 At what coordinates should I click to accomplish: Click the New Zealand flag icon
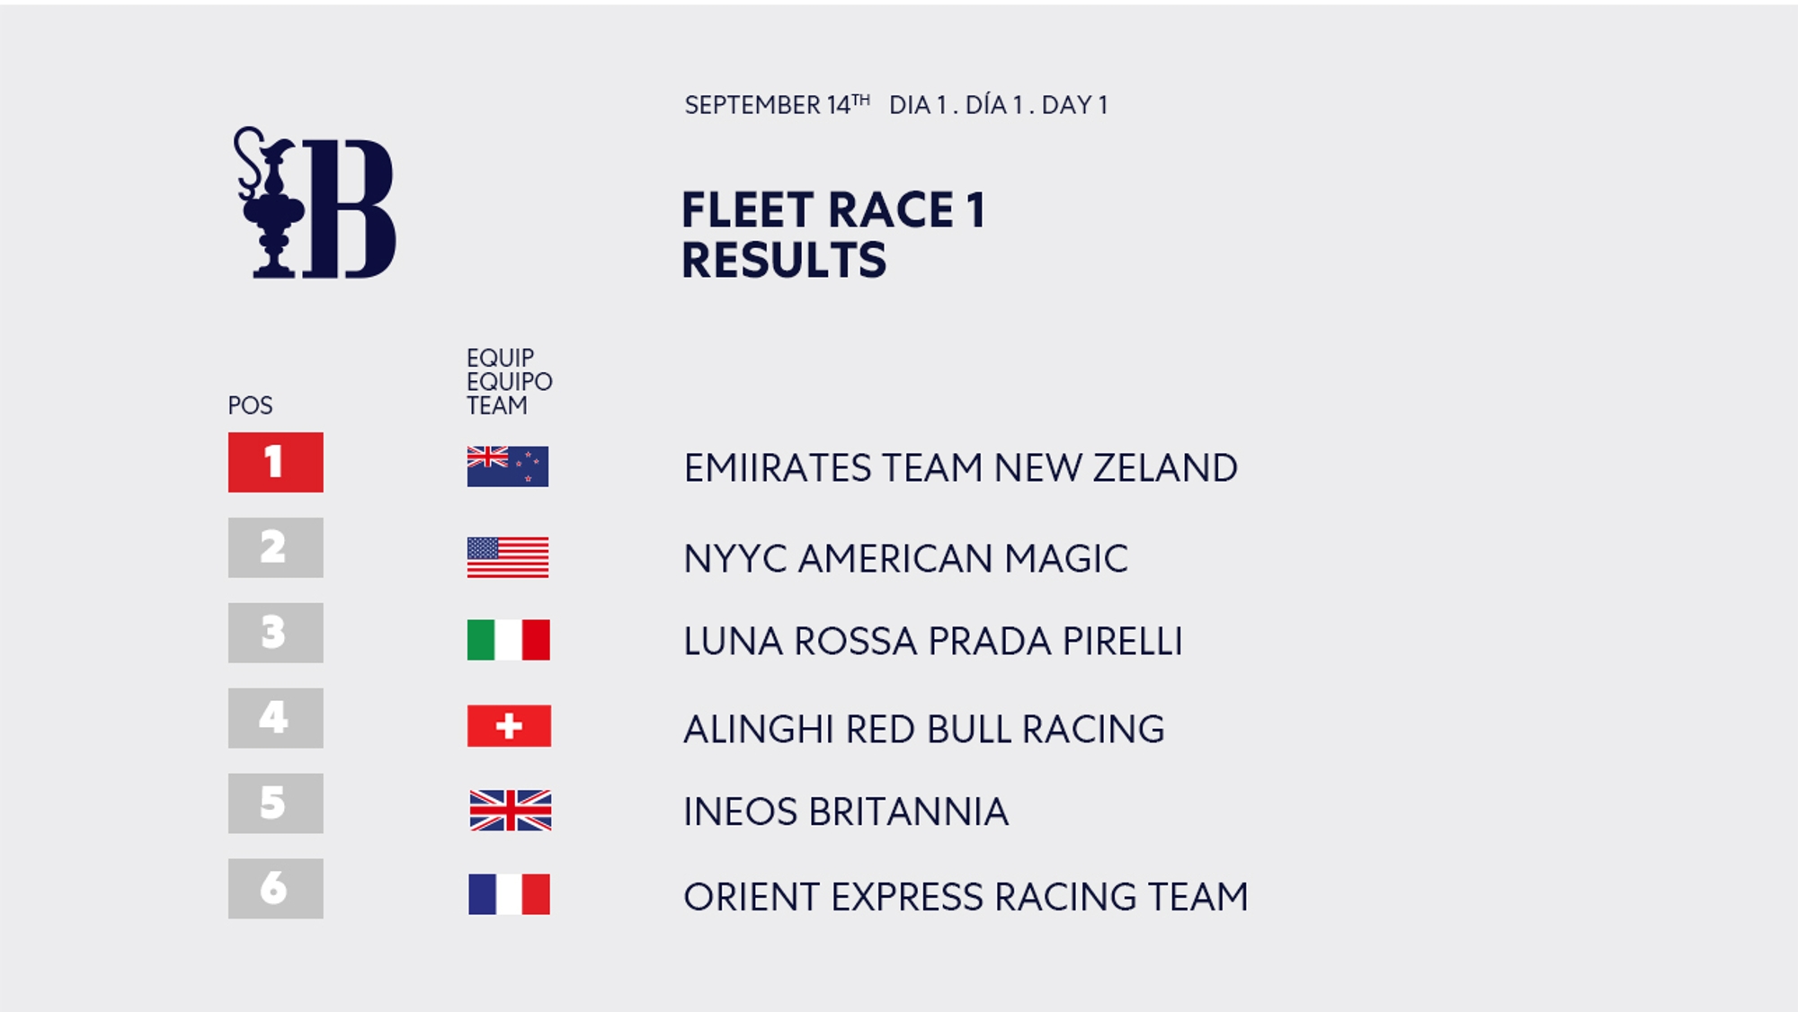coord(508,466)
